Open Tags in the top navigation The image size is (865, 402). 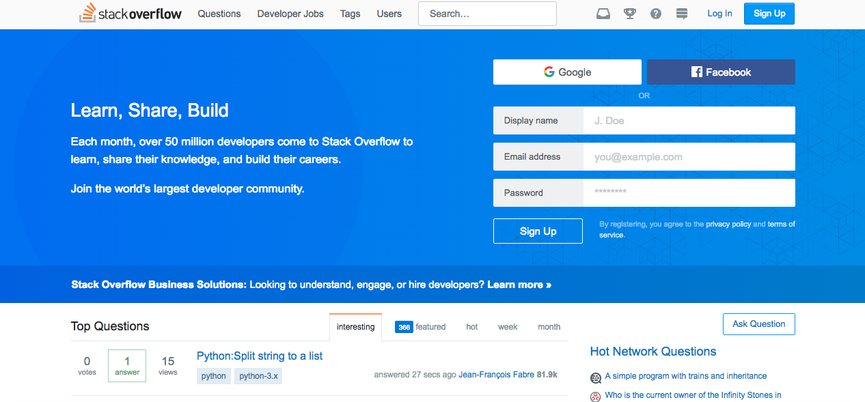(x=350, y=14)
